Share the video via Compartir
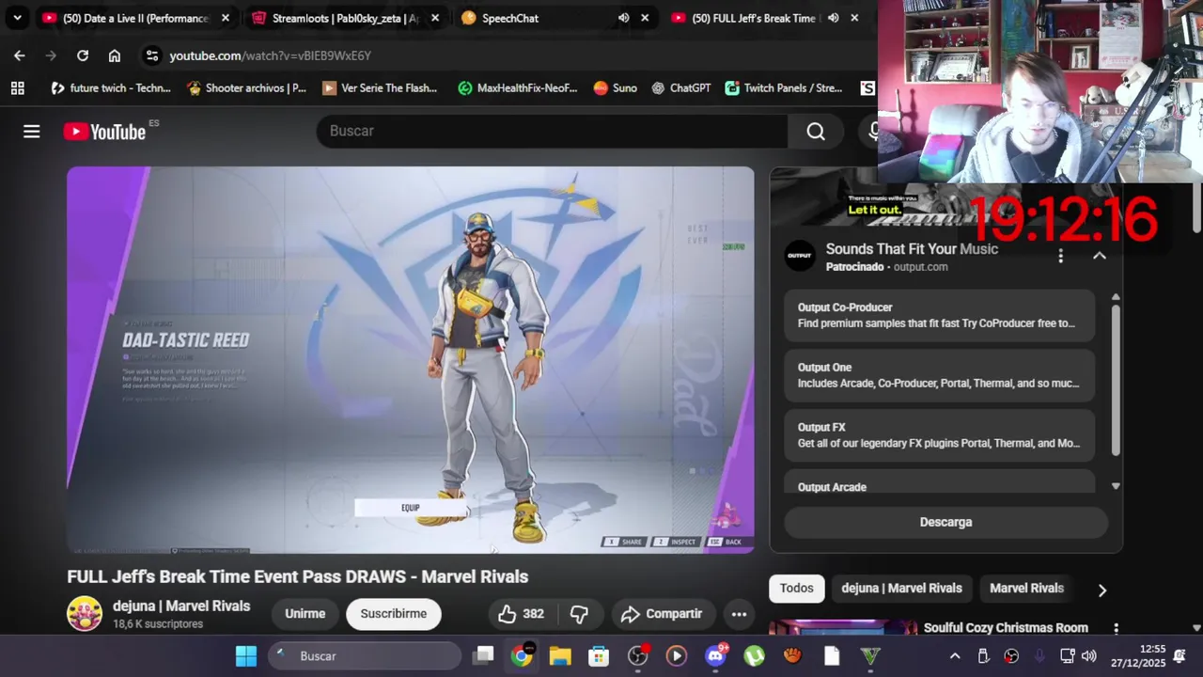 662,614
